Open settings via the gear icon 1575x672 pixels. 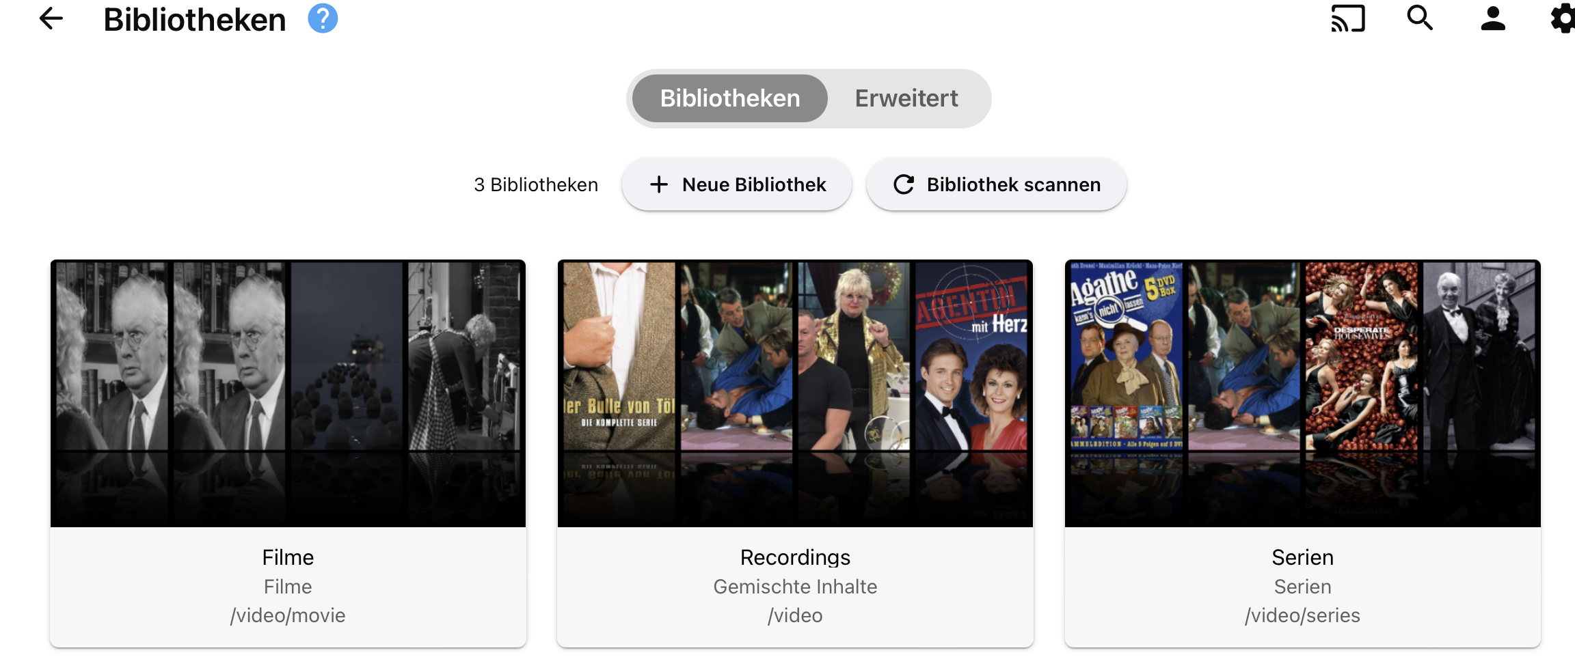[1563, 18]
